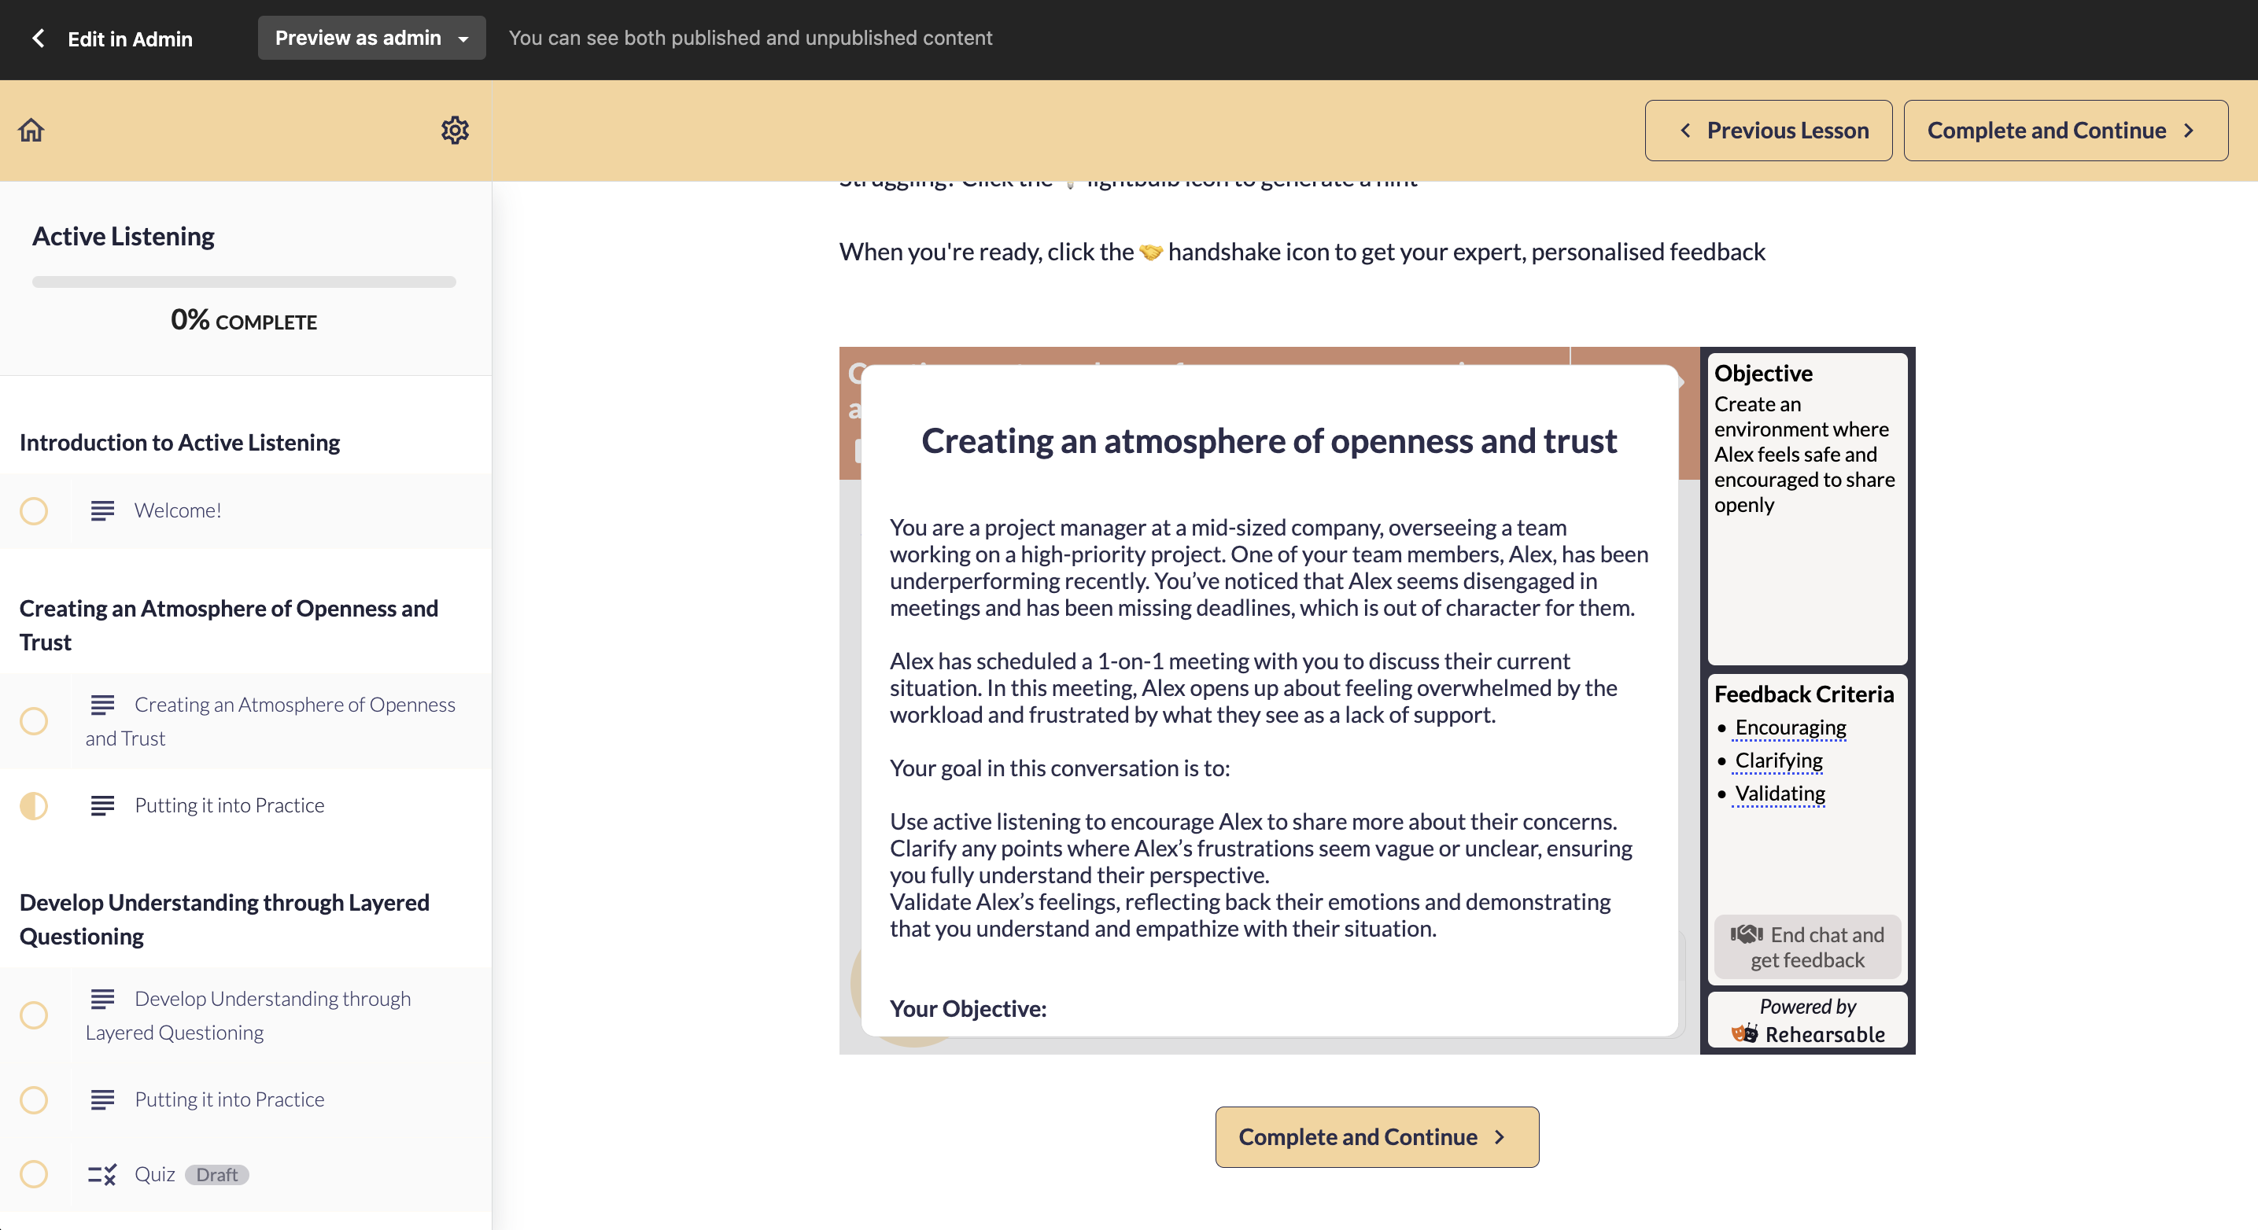Toggle completion circle for Quiz lesson
This screenshot has width=2258, height=1230.
[x=34, y=1174]
